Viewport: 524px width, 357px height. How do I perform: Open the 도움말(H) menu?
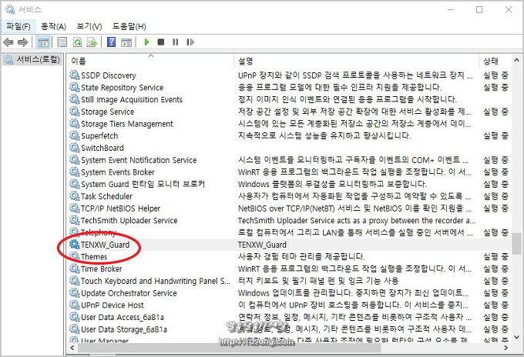[x=129, y=26]
